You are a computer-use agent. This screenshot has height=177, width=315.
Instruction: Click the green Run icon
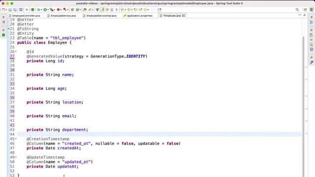[45, 10]
